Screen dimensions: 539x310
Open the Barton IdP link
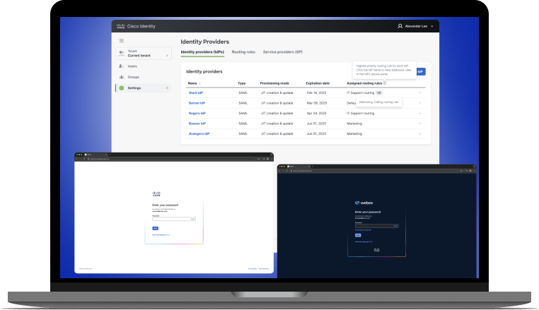coord(197,103)
